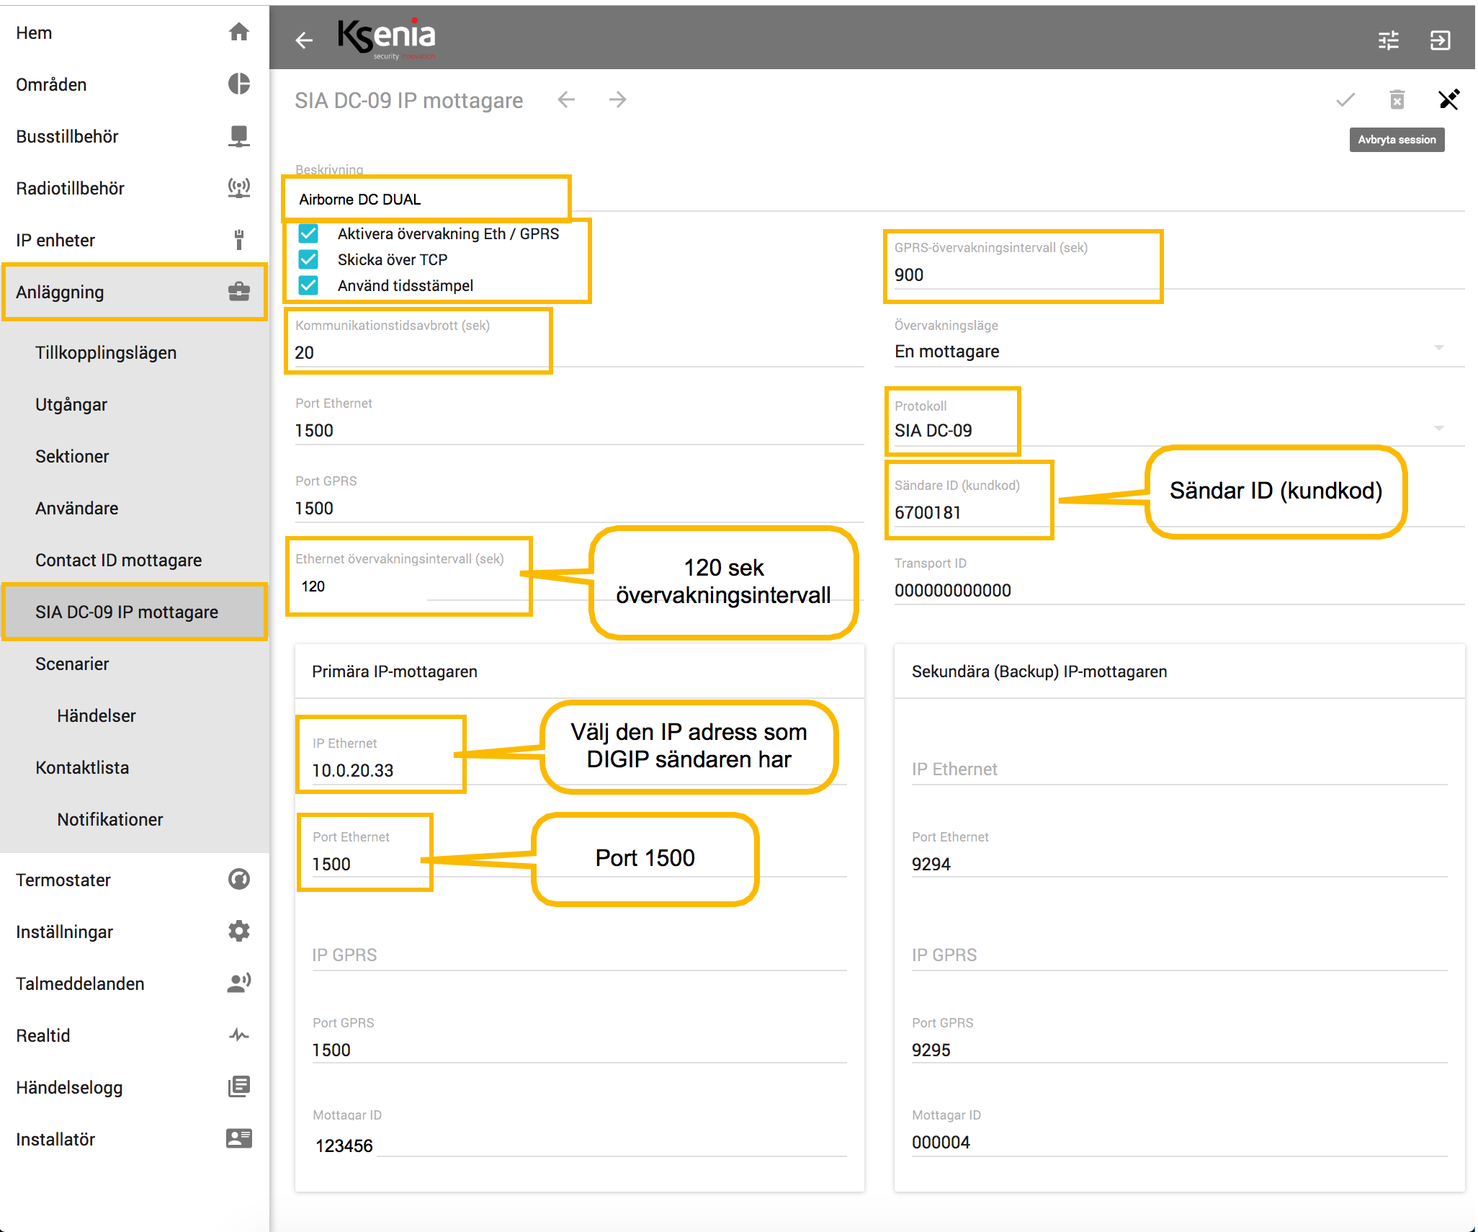This screenshot has width=1478, height=1232.
Task: Go to previous receiver arrow
Action: [567, 100]
